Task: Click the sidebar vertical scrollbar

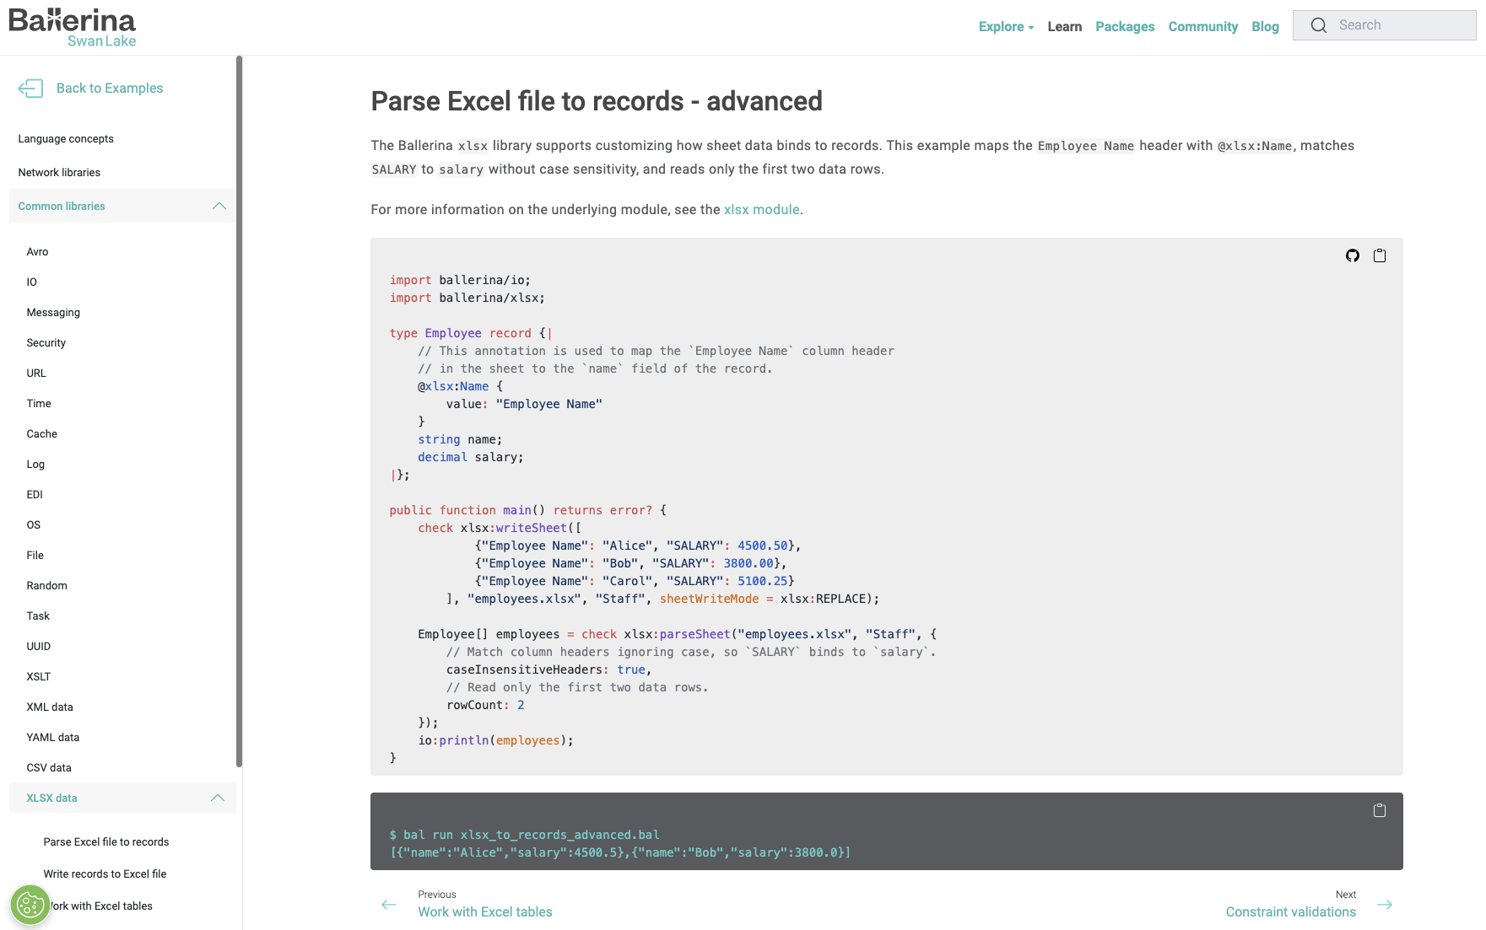Action: pyautogui.click(x=240, y=411)
